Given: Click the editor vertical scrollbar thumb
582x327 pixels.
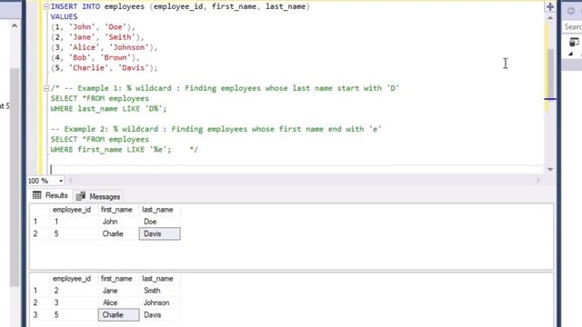Looking at the screenshot, I should click(x=550, y=74).
